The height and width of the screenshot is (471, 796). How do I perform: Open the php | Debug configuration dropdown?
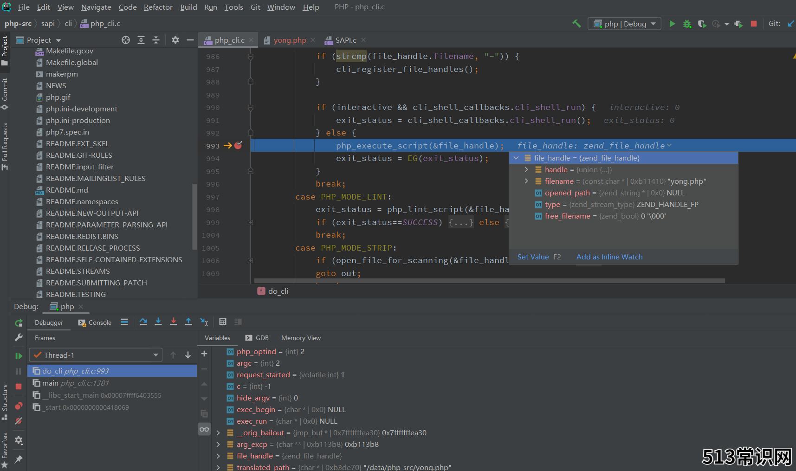[x=624, y=24]
